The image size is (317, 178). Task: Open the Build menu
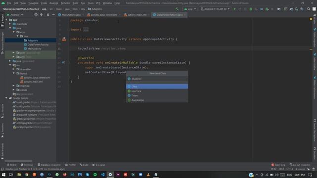75,3
